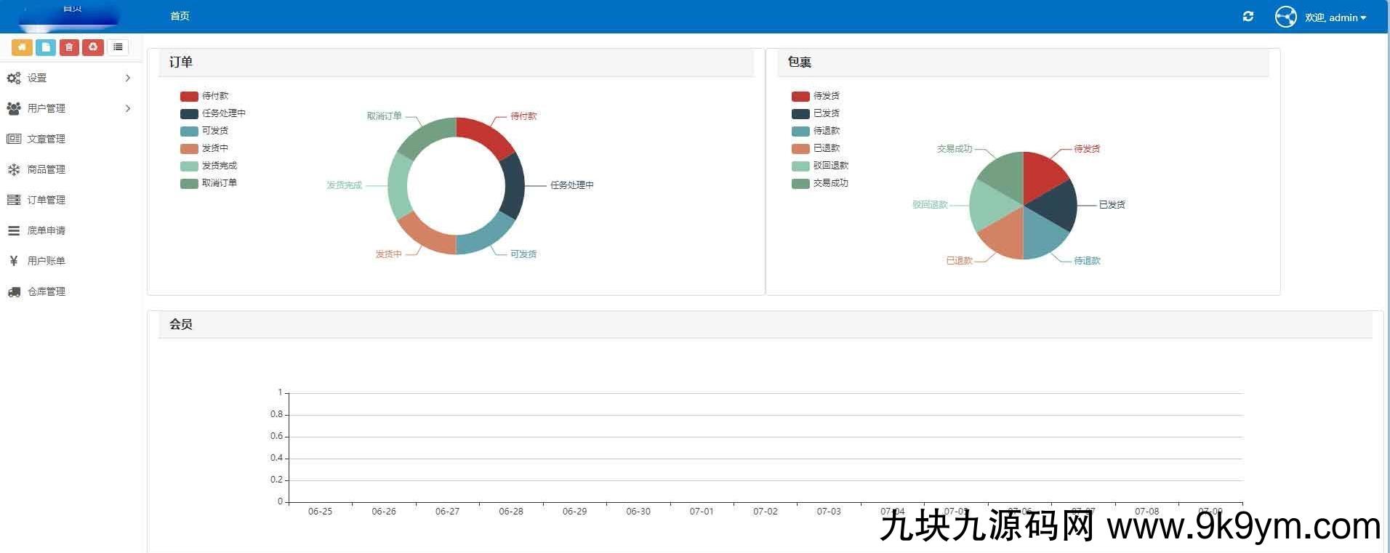1390x553 pixels.
Task: Open the 欢迎, admin dropdown
Action: [1335, 17]
